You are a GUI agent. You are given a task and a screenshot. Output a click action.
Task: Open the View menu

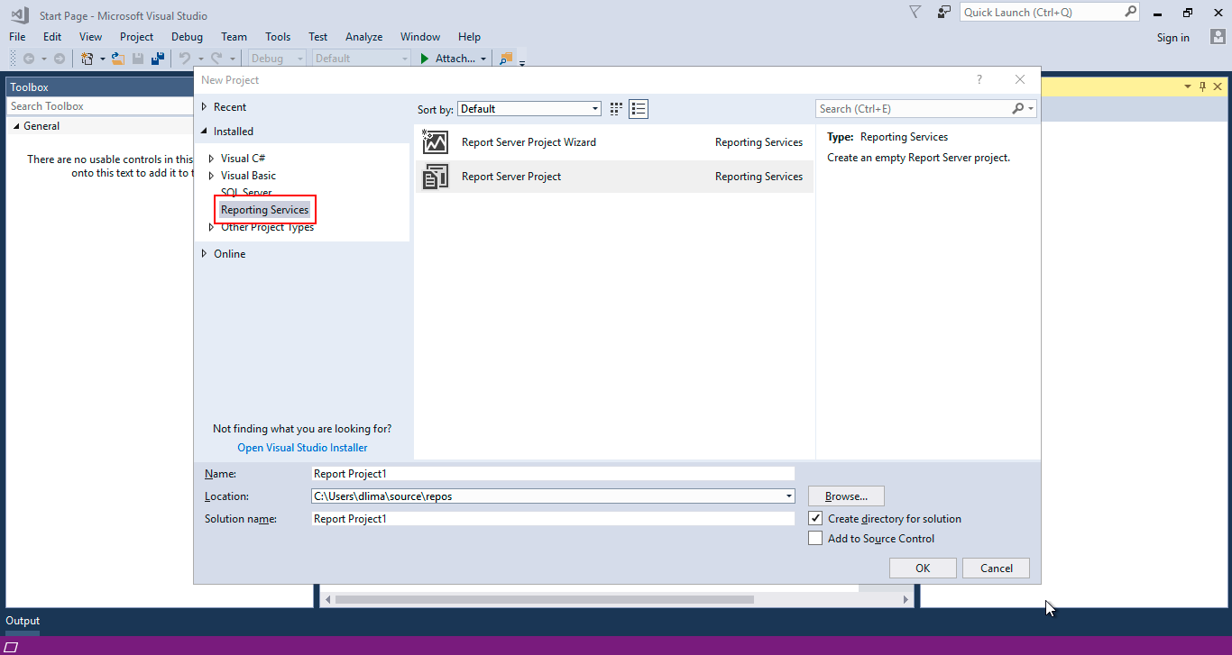[x=90, y=37]
